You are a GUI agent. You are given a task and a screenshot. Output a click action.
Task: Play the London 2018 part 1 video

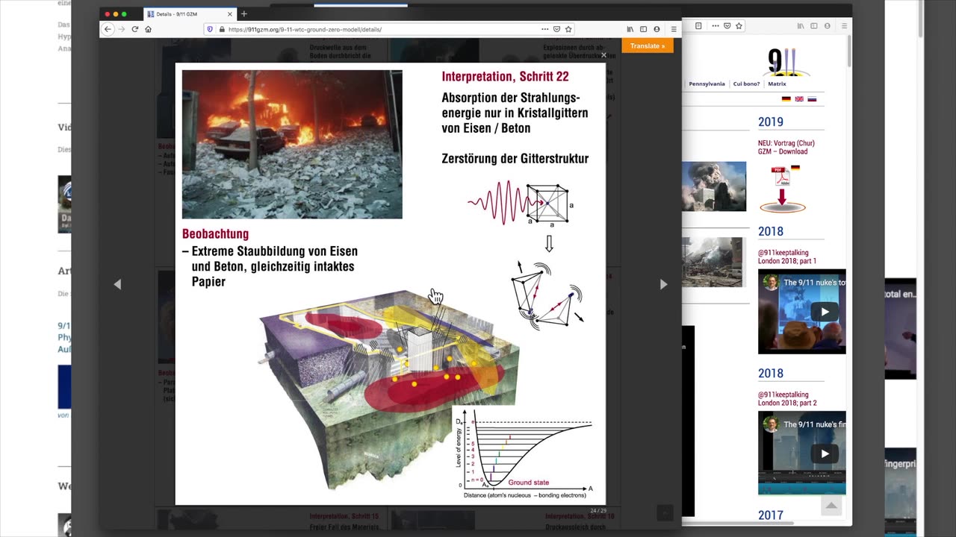[825, 312]
